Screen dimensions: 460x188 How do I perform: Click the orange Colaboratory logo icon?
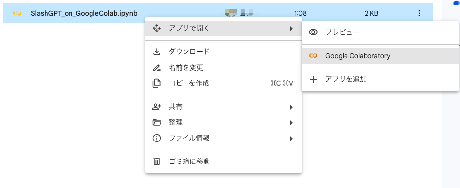pyautogui.click(x=313, y=56)
